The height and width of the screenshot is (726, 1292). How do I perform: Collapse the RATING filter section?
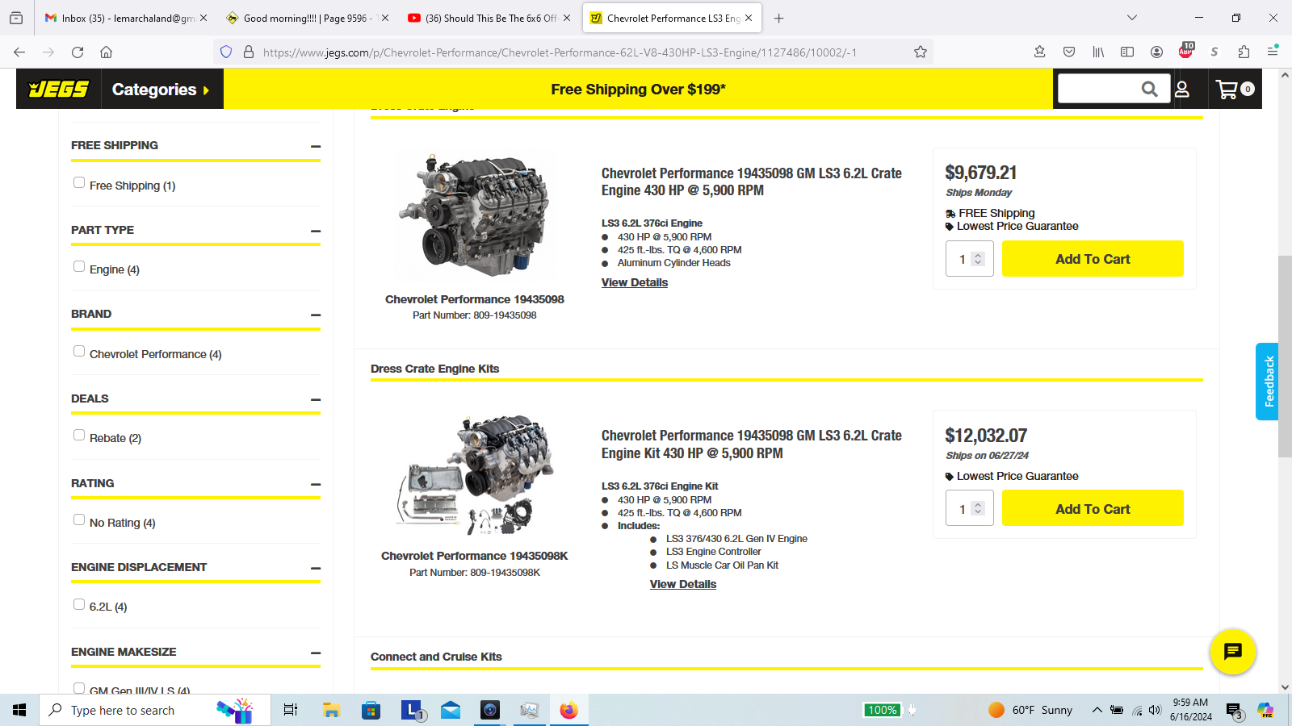(316, 484)
